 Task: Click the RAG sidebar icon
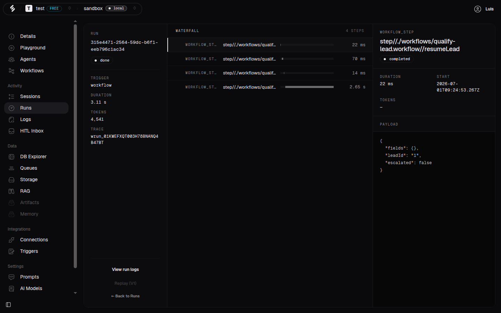pos(11,191)
